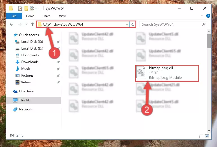Screen dimensions: 217x147
Task: Click the Music note icon
Action: pos(17,69)
